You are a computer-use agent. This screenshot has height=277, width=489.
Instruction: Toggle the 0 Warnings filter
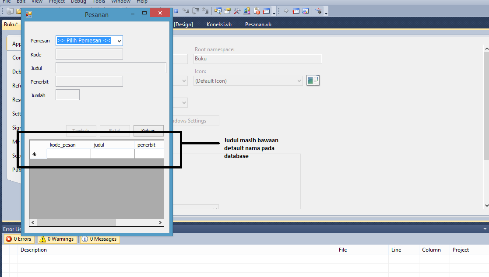click(x=57, y=239)
